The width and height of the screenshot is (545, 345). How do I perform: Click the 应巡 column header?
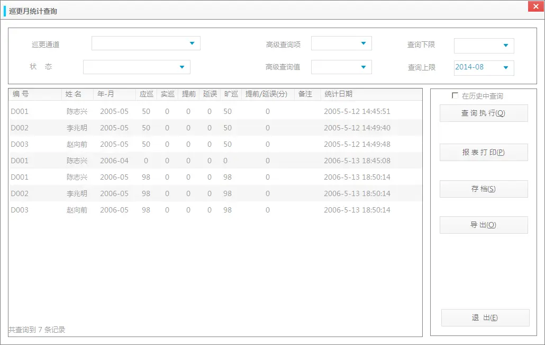click(146, 94)
